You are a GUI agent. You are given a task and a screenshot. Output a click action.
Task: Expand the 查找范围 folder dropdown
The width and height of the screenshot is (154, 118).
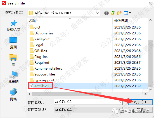(x=98, y=13)
